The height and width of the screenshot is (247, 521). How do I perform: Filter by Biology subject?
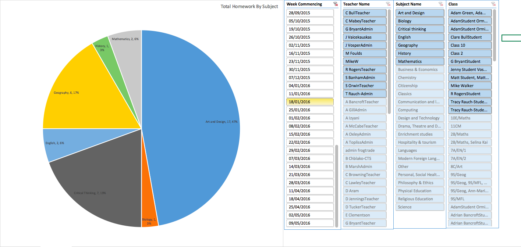point(420,21)
